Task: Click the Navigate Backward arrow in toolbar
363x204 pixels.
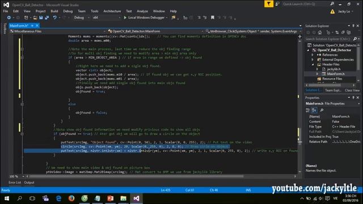Action: coord(9,18)
